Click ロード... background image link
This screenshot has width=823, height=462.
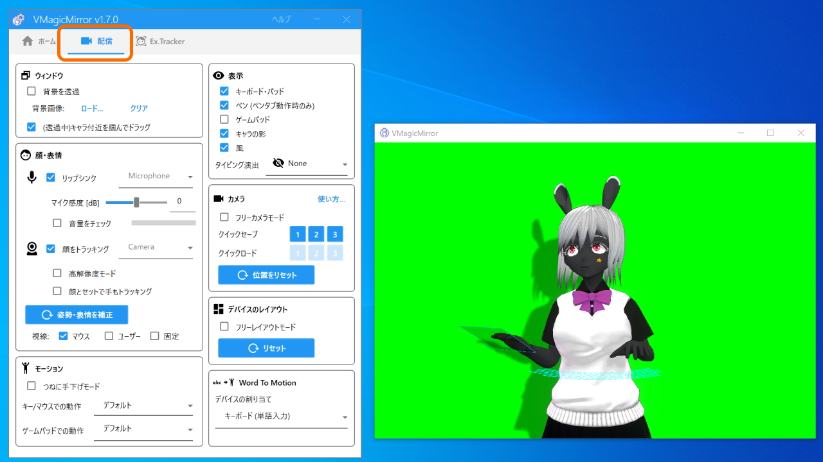(92, 108)
